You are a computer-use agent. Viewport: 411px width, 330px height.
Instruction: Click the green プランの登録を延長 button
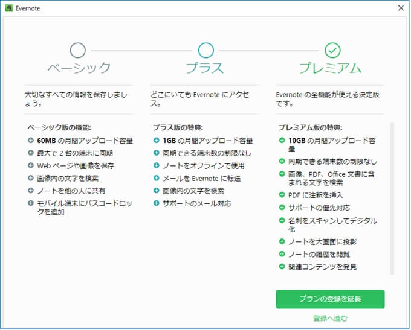pos(330,299)
